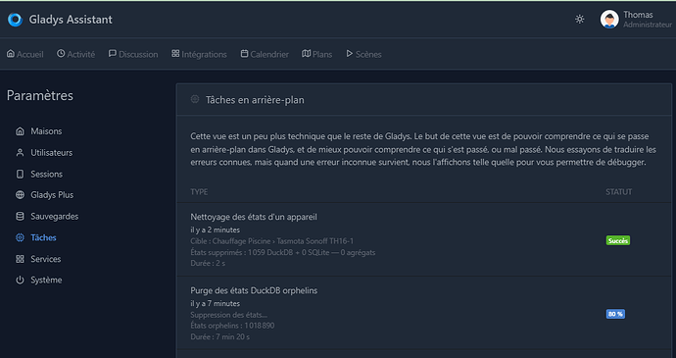Click the Système power icon

tap(20, 280)
